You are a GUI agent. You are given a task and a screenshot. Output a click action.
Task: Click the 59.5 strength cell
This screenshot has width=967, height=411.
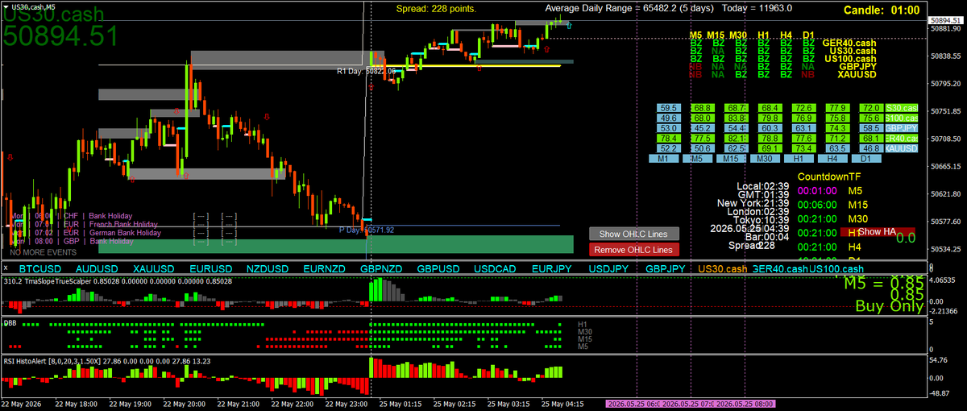tap(667, 107)
